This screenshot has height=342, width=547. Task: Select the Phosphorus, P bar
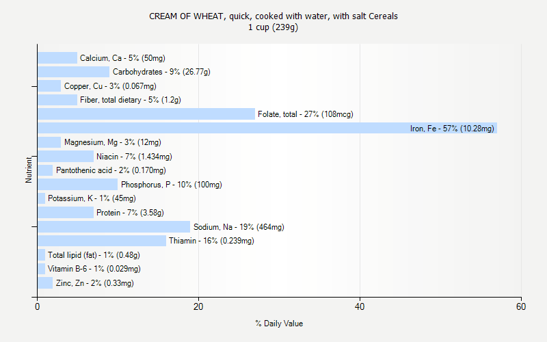coord(77,185)
